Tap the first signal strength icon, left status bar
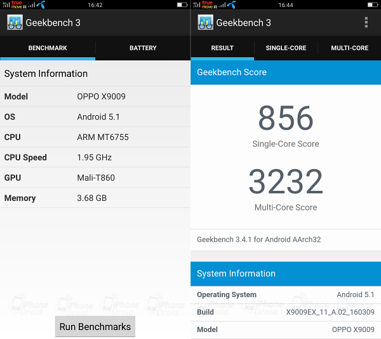The image size is (381, 339). (6, 4)
